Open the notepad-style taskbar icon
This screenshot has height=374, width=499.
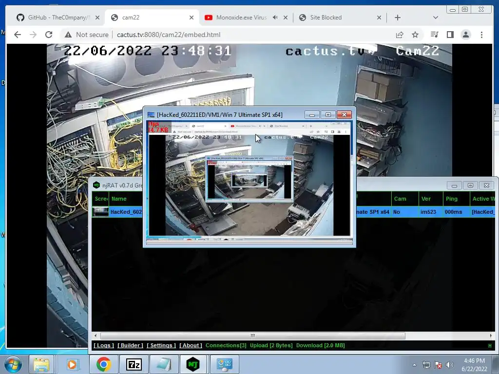click(x=164, y=364)
